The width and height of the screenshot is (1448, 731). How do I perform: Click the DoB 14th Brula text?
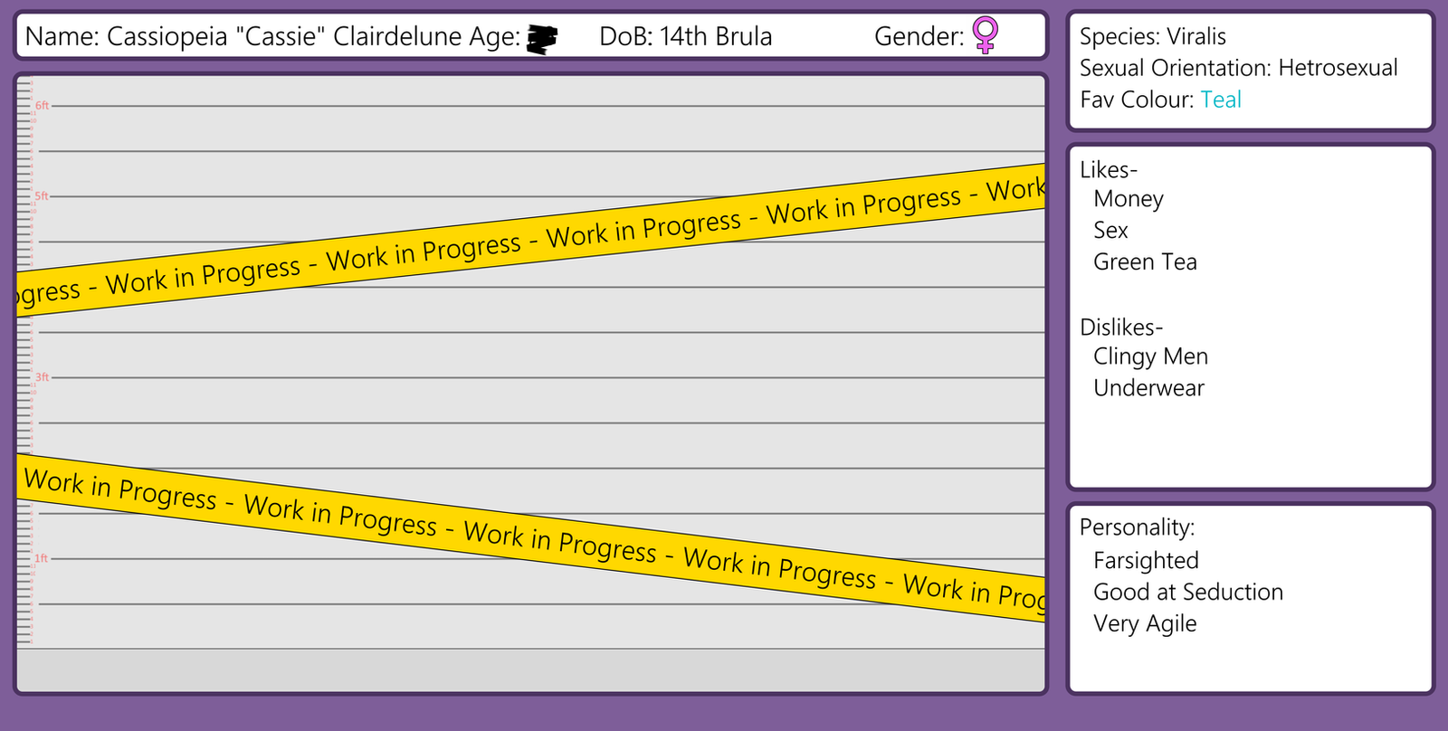coord(686,36)
